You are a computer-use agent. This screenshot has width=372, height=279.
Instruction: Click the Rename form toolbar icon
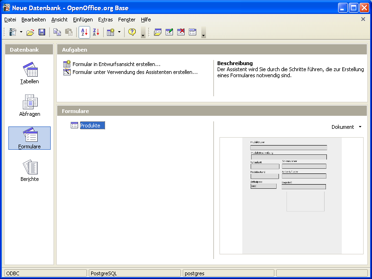(193, 32)
